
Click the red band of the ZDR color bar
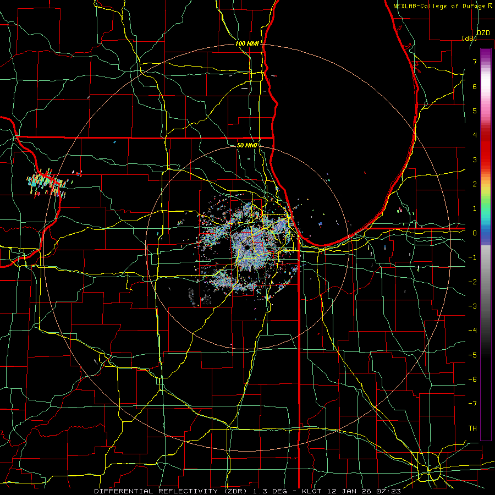coord(486,148)
